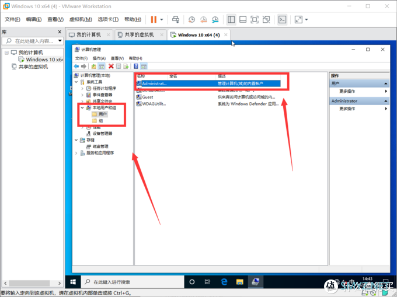
Task: Open the library search filter dropdown arrow
Action: pos(60,41)
